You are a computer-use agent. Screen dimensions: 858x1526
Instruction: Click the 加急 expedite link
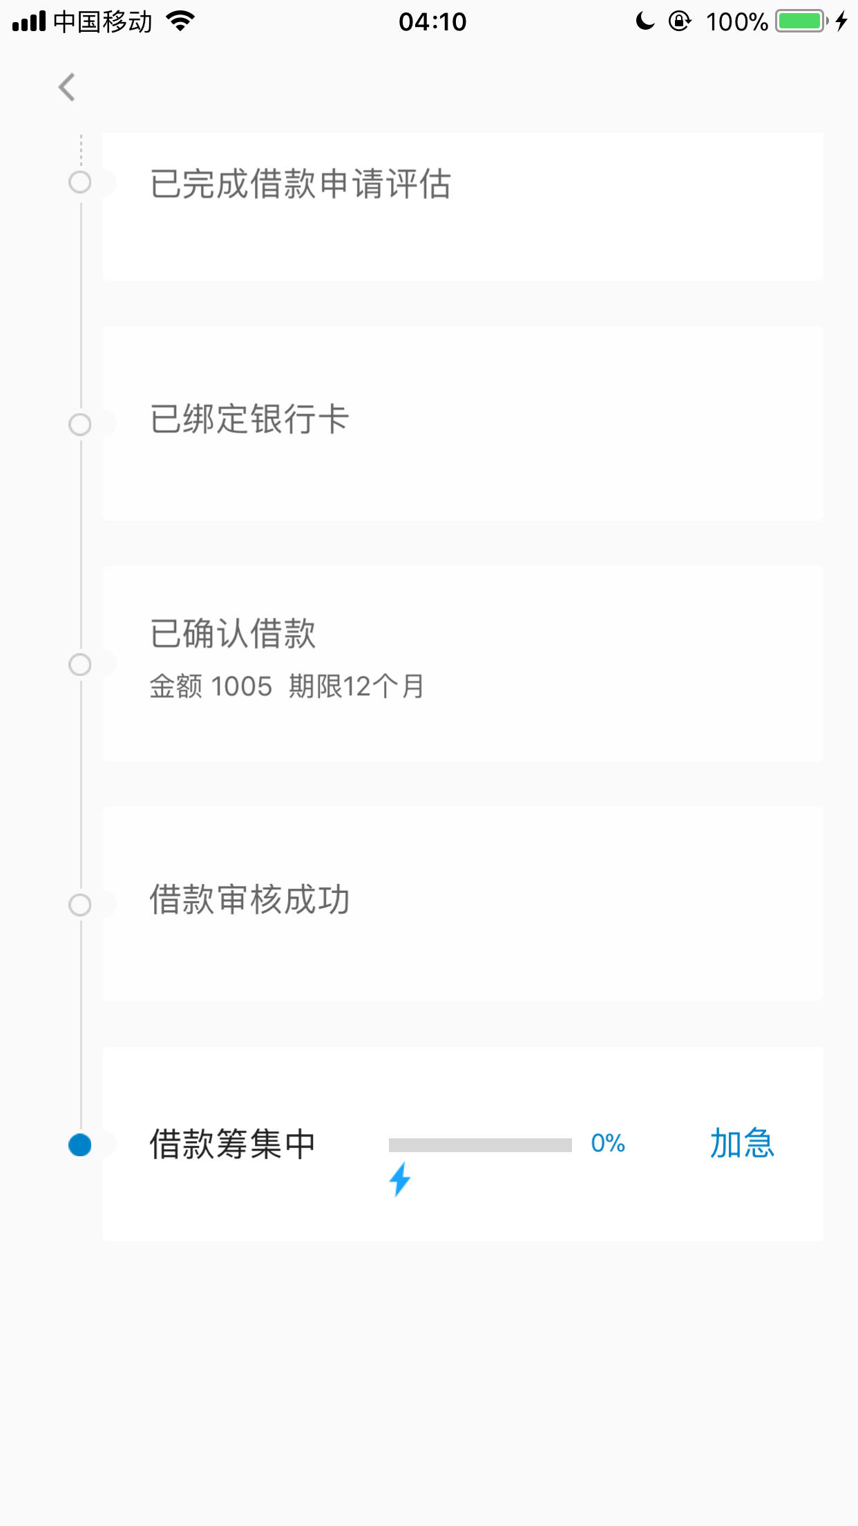click(x=743, y=1143)
